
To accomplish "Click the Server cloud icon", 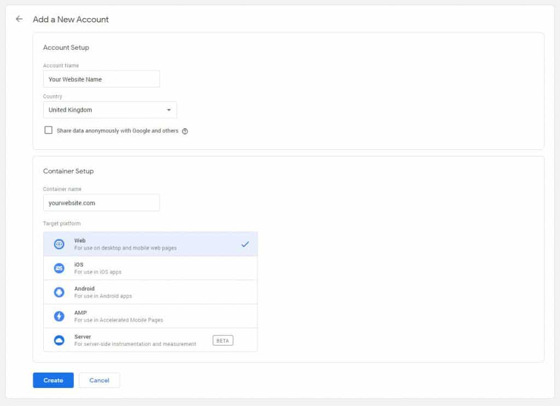I will point(59,340).
